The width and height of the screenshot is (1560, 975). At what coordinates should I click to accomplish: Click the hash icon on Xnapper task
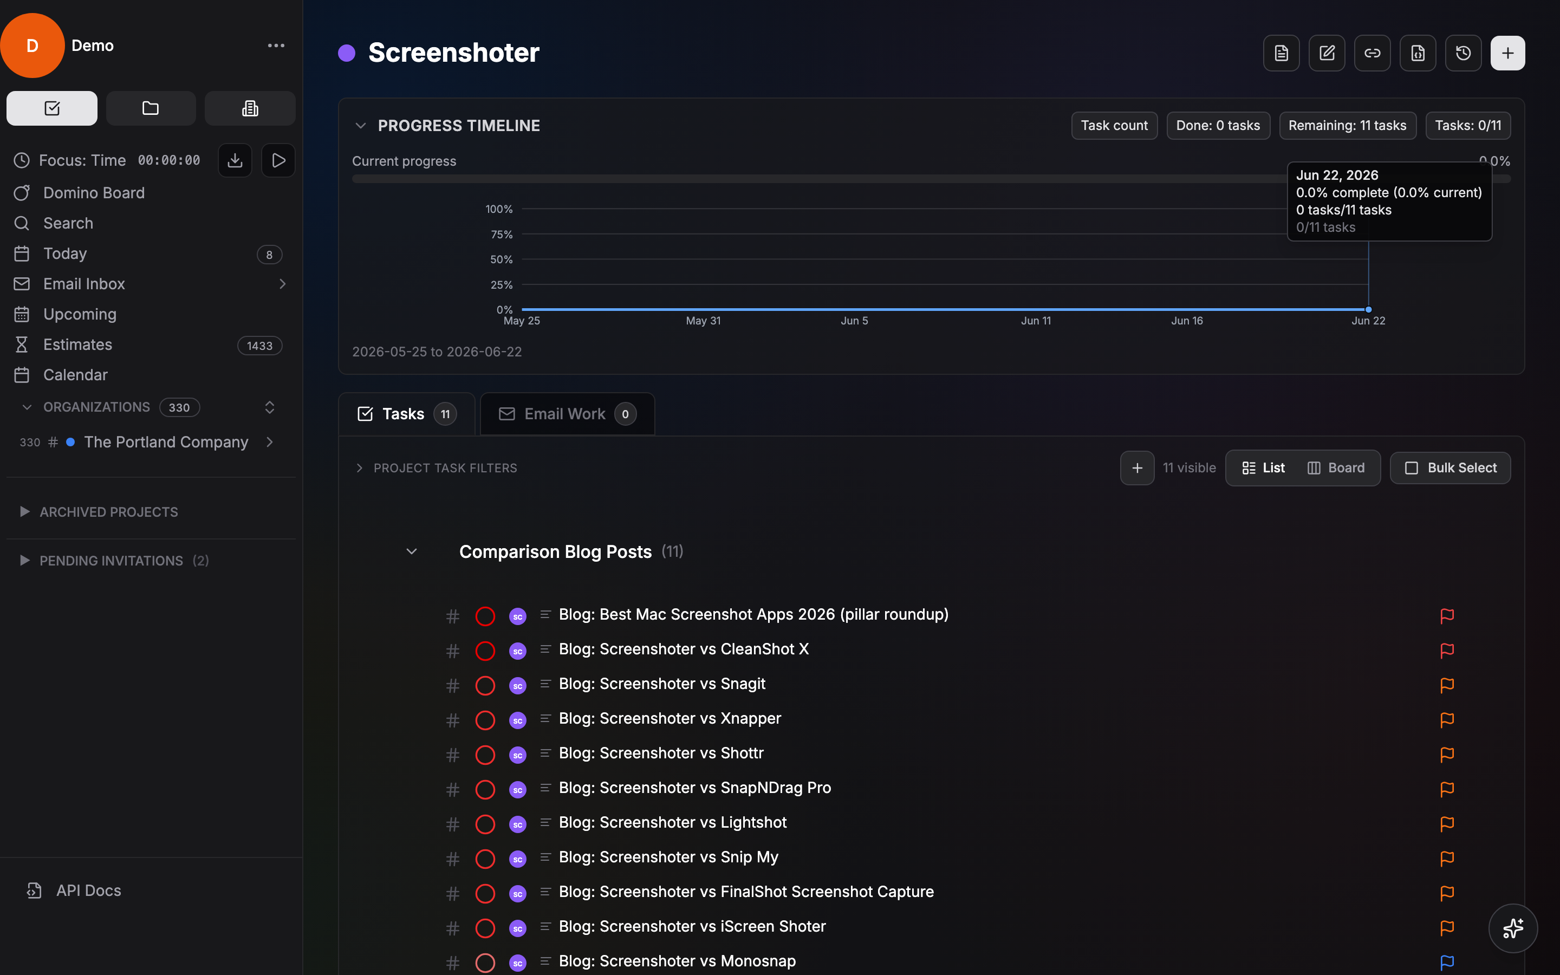pos(452,720)
